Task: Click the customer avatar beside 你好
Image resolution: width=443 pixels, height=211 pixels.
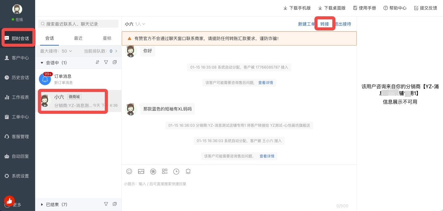Action: [131, 51]
